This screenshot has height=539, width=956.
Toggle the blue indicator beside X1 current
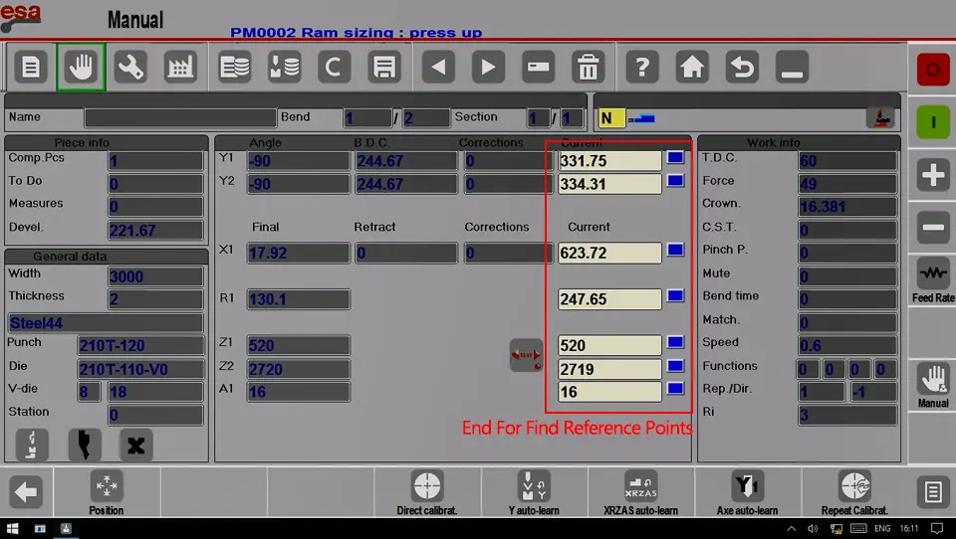[675, 250]
